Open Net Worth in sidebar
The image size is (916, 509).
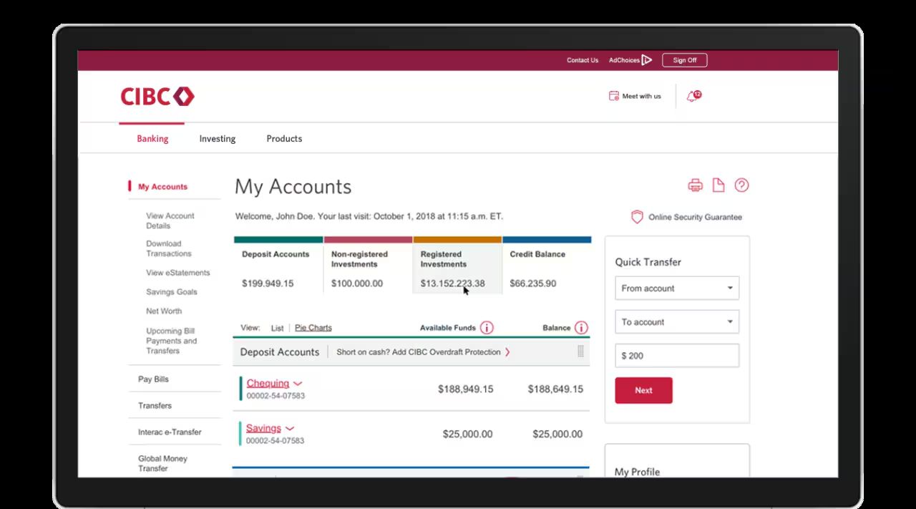click(164, 311)
